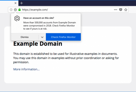Click the green secure connection padlock
The width and height of the screenshot is (136, 92).
pos(20,9)
